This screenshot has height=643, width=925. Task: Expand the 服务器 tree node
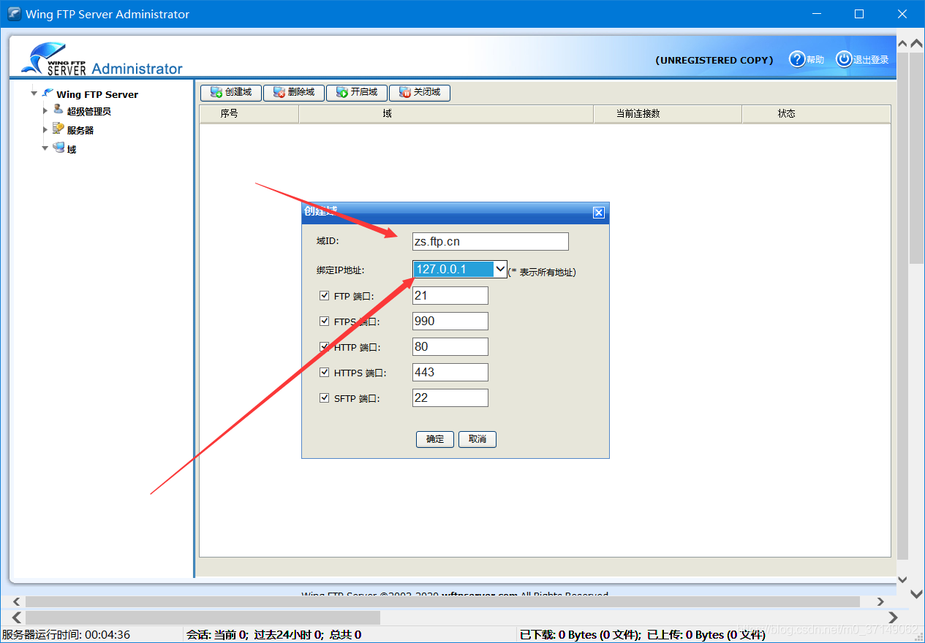pyautogui.click(x=45, y=128)
